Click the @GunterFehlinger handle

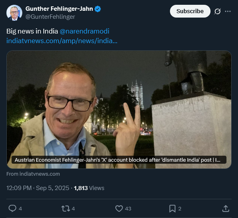click(x=50, y=17)
